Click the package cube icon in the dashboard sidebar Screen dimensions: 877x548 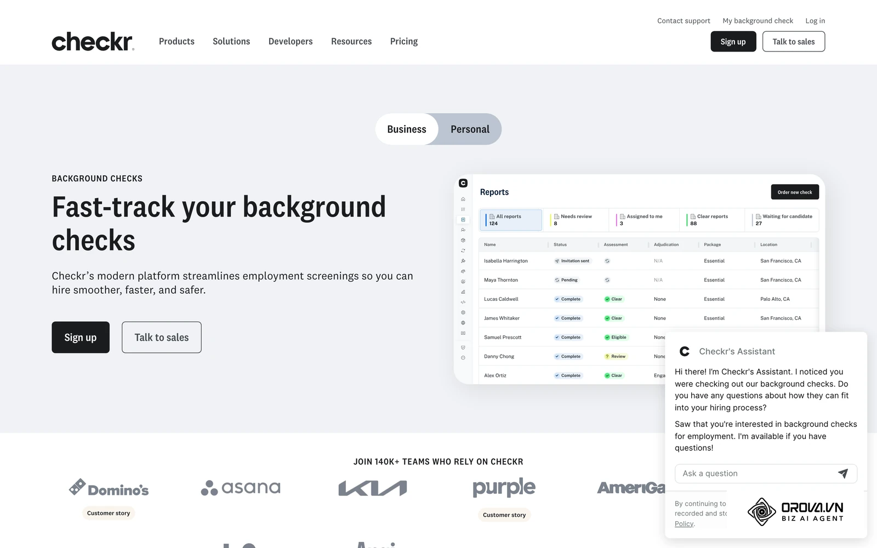463,240
